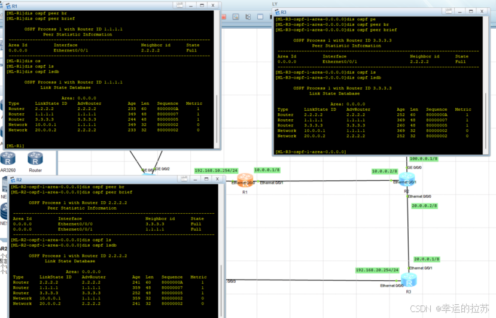The image size is (496, 318).
Task: Click the dock toggle icon in R3 window
Action: click(449, 11)
